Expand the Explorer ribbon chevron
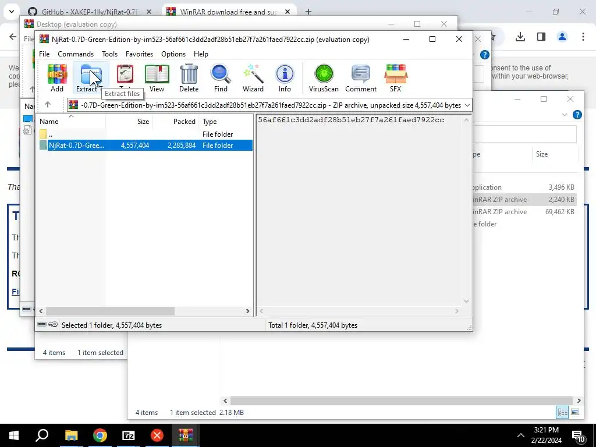Viewport: 596px width, 447px height. click(x=565, y=115)
